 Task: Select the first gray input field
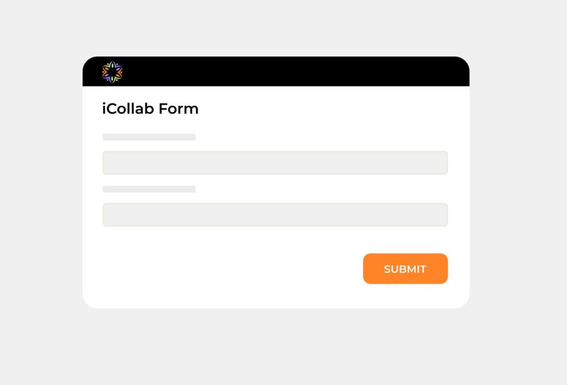275,163
